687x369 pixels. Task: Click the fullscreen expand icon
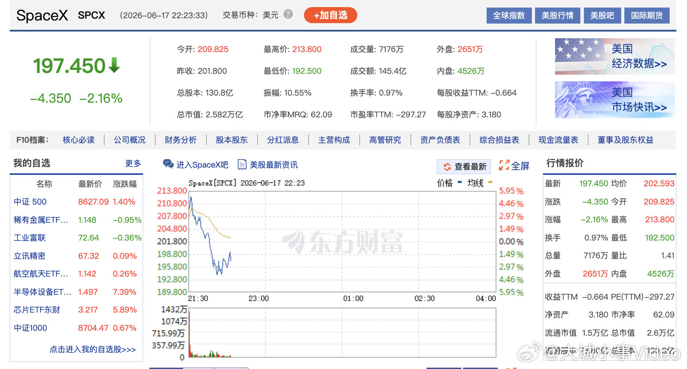504,165
